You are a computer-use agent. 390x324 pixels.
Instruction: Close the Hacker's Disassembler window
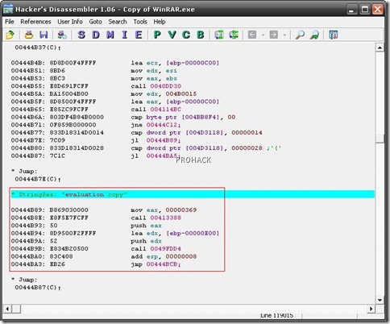tap(378, 10)
